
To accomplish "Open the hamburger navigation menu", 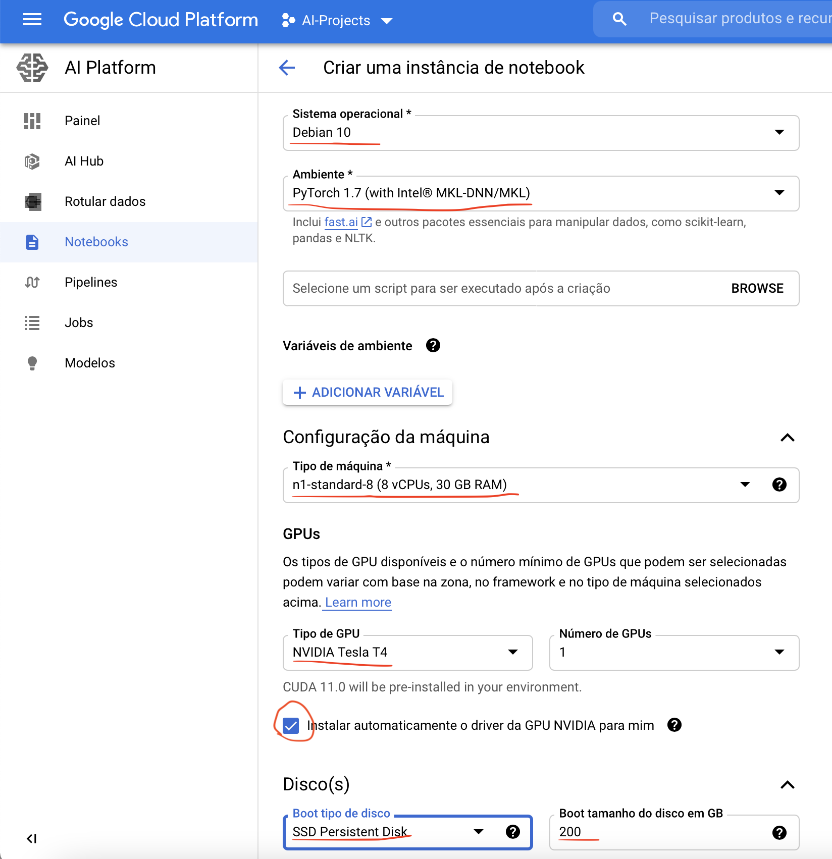I will (32, 20).
